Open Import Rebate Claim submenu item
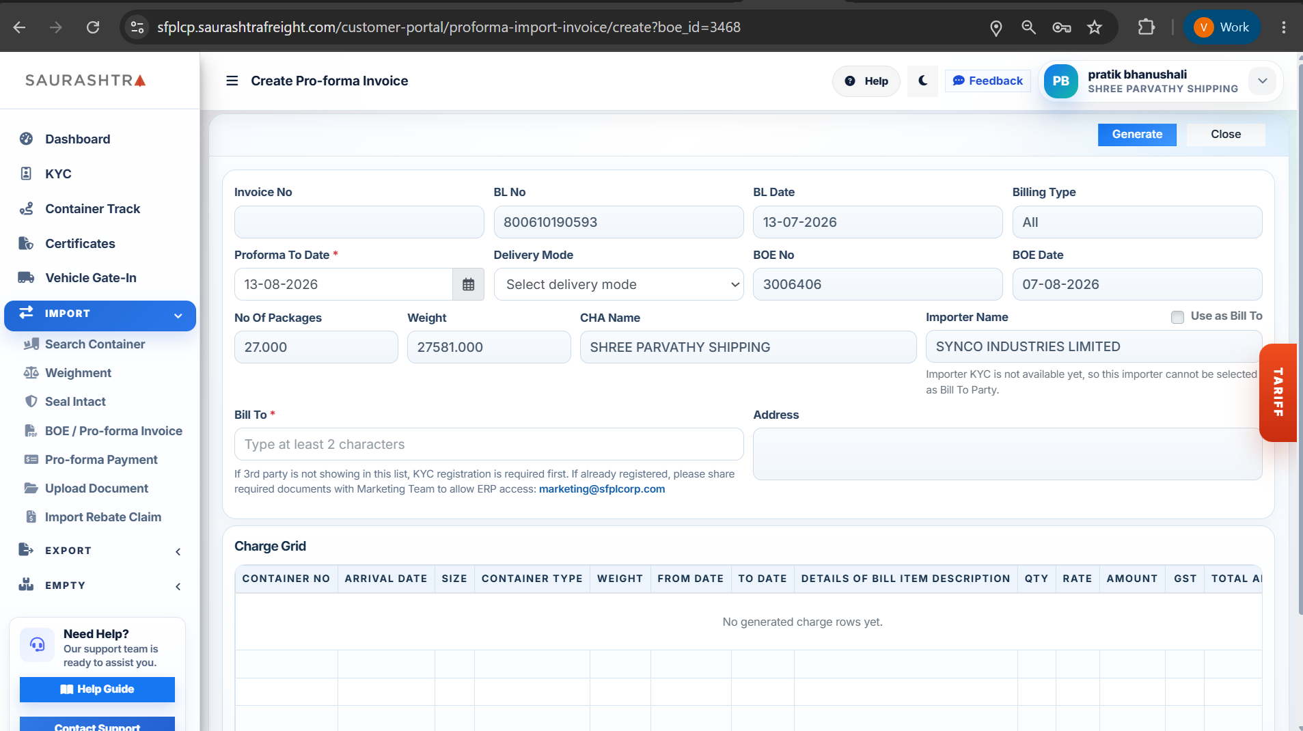 coord(103,517)
